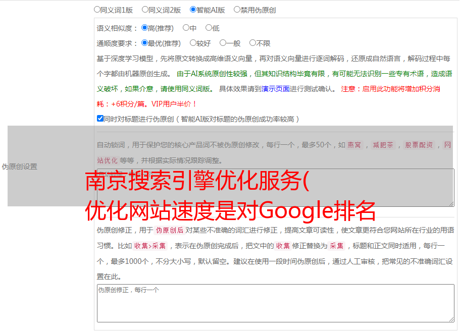Set 通顺度要求 to 最优(推荐)
Viewport: 460px width, 332px height.
tap(144, 43)
